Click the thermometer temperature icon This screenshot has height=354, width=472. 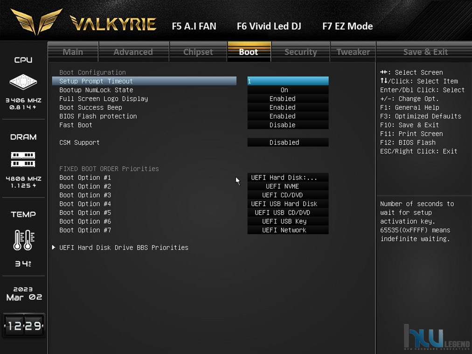click(24, 240)
